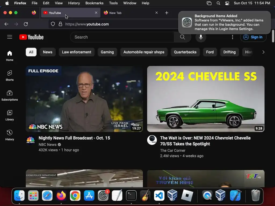Viewport: 275px width, 206px height.
Task: Click Firefox back arrow
Action: pos(6,24)
